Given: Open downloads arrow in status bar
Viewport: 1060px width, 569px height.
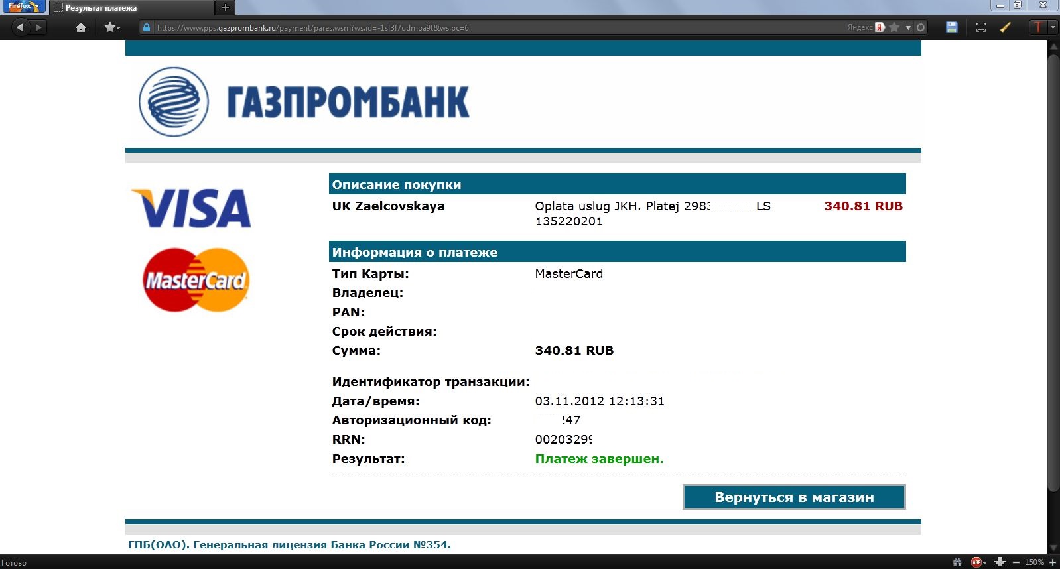Looking at the screenshot, I should tap(1000, 562).
